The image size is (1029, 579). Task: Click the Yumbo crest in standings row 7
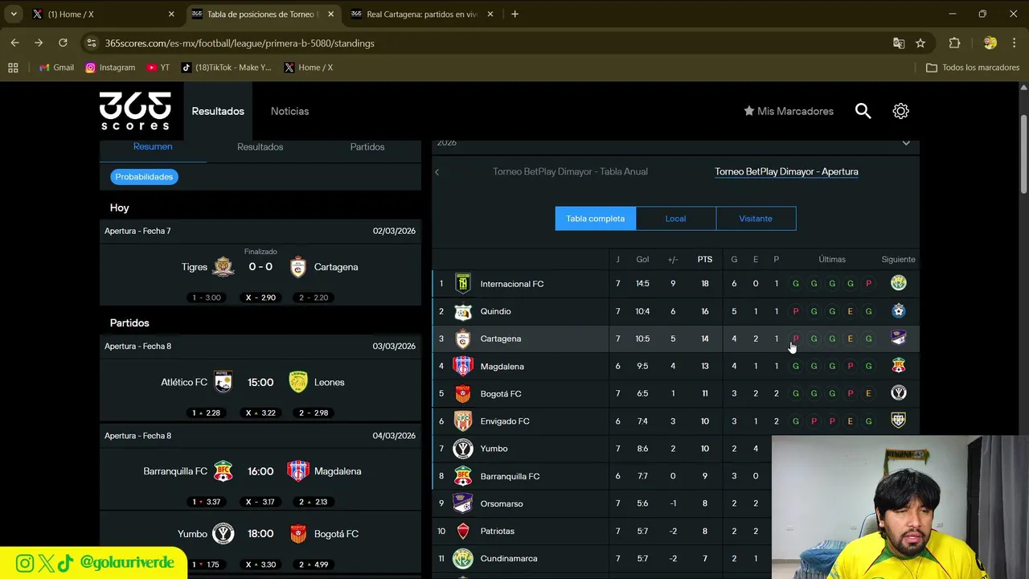(x=463, y=449)
